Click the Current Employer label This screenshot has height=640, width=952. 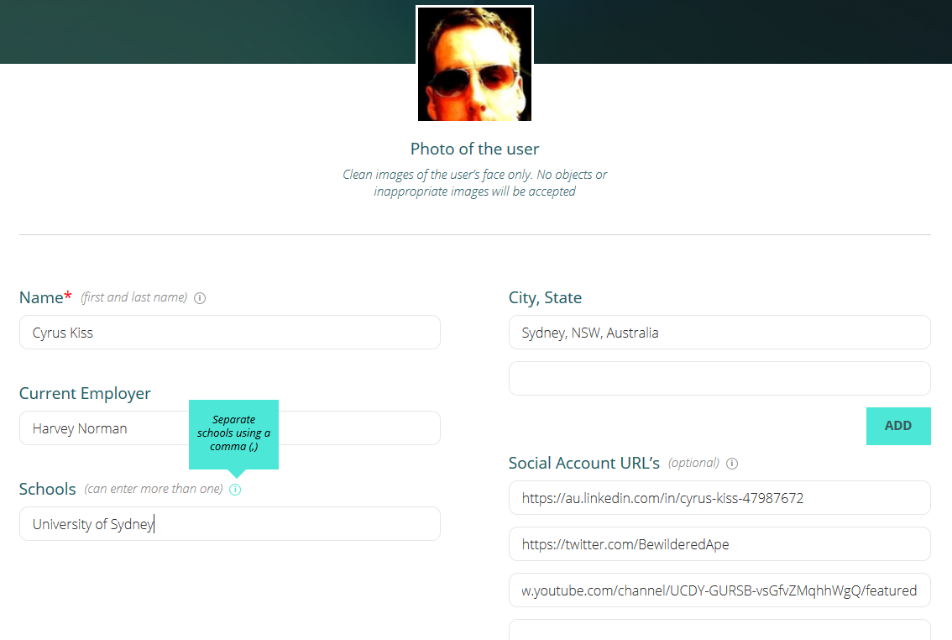85,393
